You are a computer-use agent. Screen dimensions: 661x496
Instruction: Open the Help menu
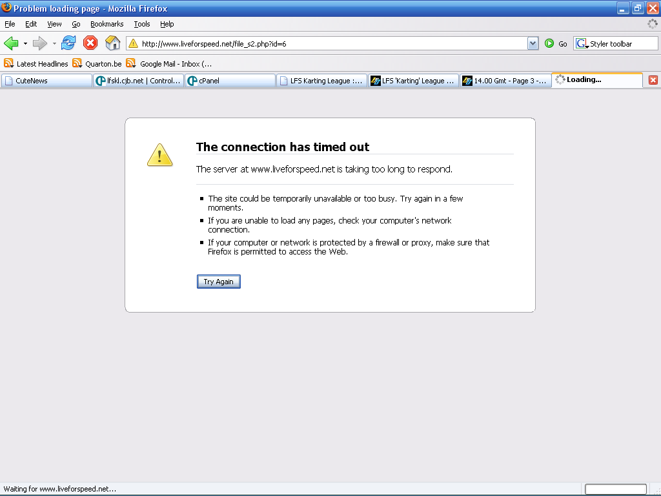167,24
